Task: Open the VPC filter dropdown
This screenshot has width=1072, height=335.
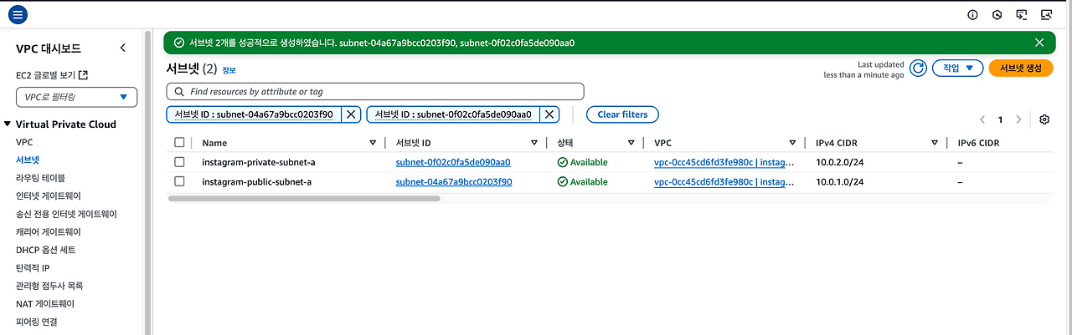Action: pyautogui.click(x=76, y=97)
